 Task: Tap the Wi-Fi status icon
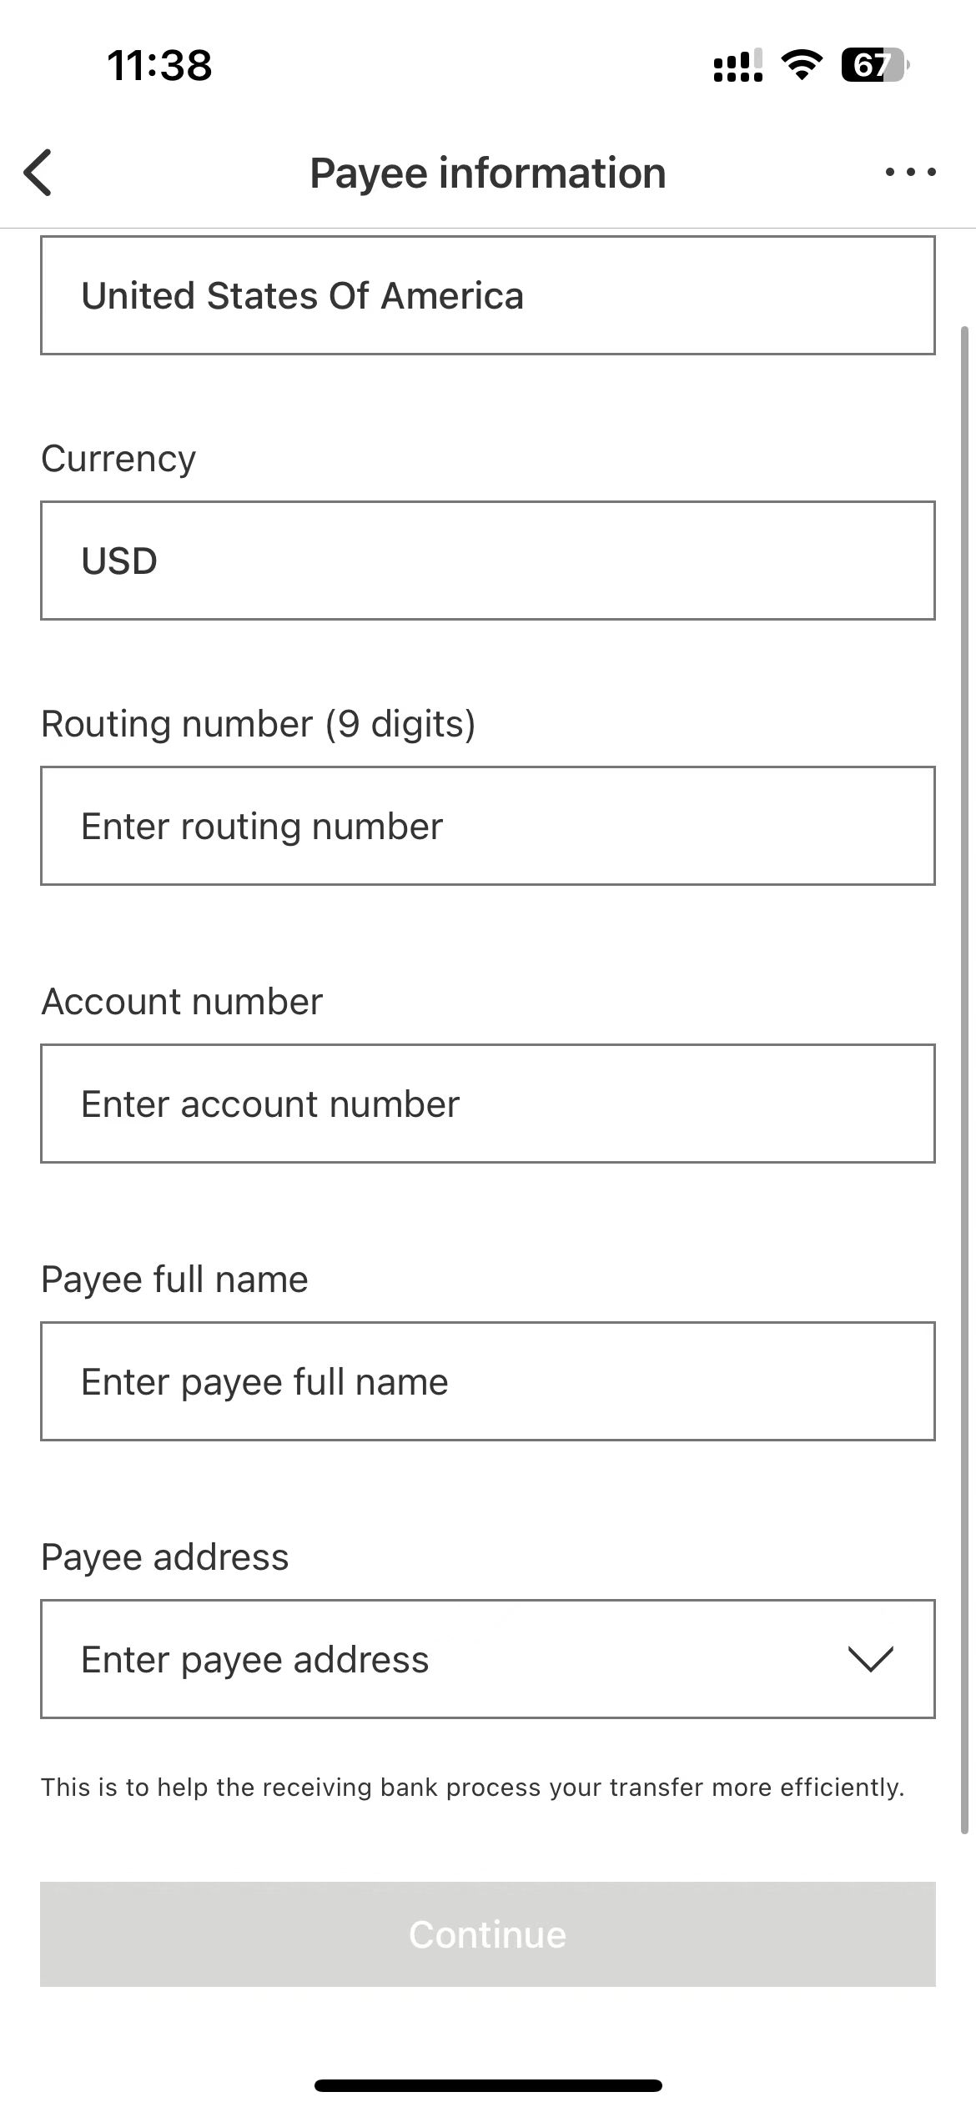point(802,64)
